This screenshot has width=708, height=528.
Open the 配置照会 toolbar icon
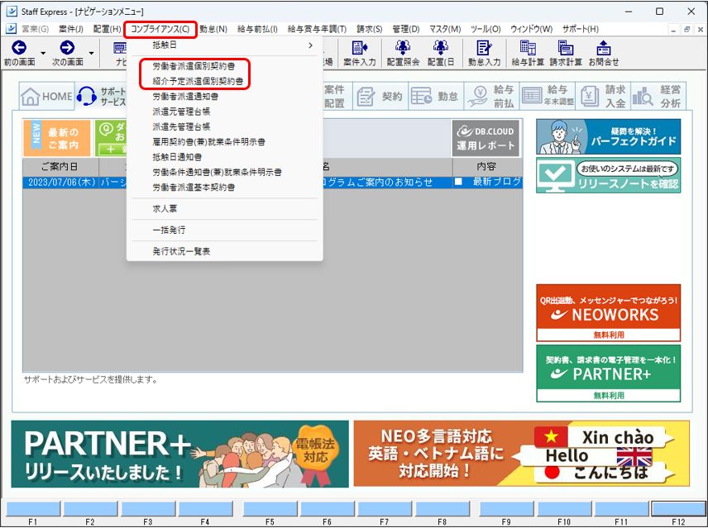tap(403, 49)
